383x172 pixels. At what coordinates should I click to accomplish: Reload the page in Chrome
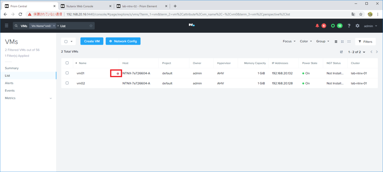coord(20,14)
